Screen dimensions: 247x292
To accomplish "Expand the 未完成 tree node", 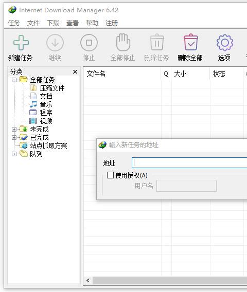I will point(14,129).
